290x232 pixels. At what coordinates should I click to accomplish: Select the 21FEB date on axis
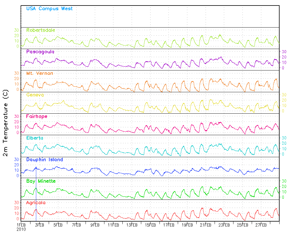(206, 225)
